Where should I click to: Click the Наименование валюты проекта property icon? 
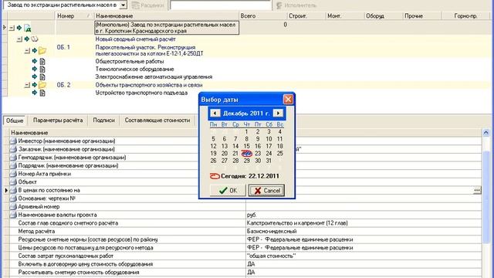pyautogui.click(x=13, y=215)
